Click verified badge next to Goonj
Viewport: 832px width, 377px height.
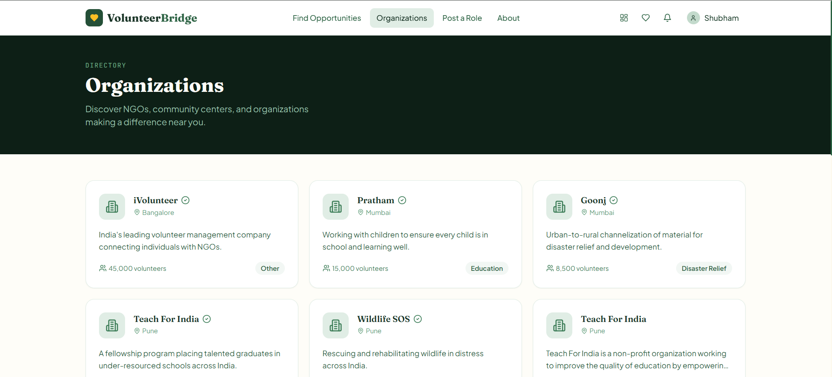614,200
